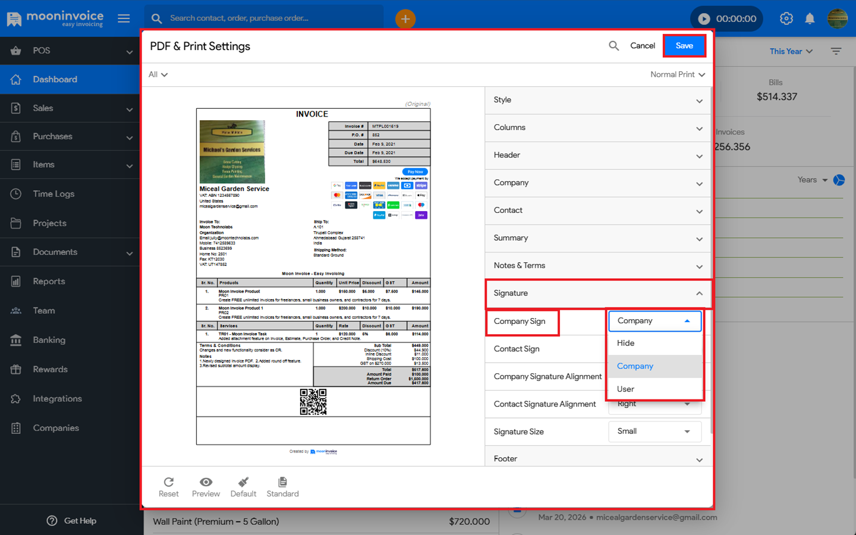Open the Signature Size dropdown
The height and width of the screenshot is (535, 856).
[654, 432]
